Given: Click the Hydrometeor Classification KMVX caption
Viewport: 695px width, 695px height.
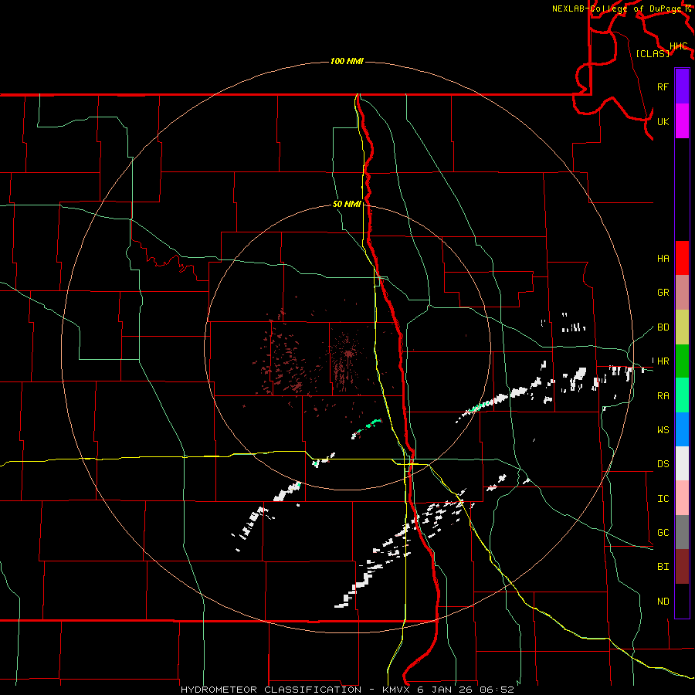Looking at the screenshot, I should [347, 690].
